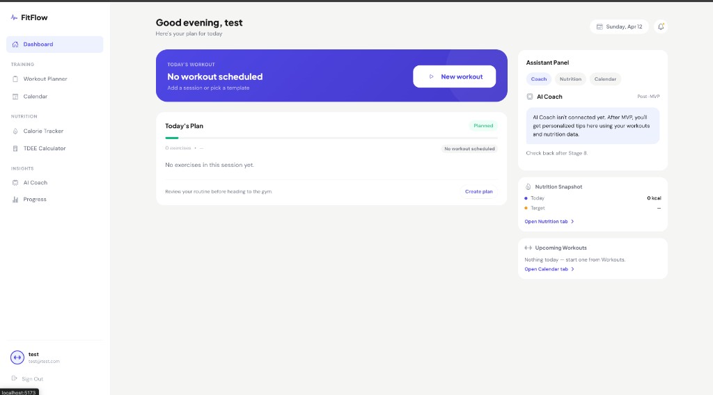Click the Create plan button
Viewport: 713px width, 395px height.
coord(479,192)
